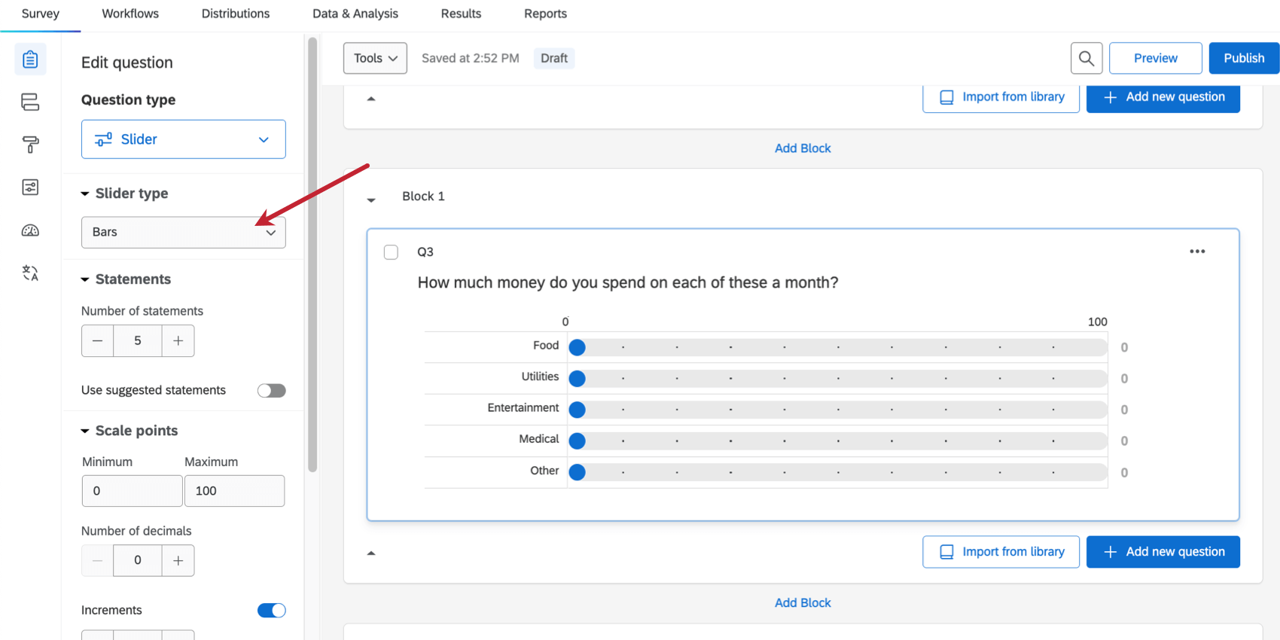Click the Medical slider handle
1280x640 pixels.
[578, 440]
